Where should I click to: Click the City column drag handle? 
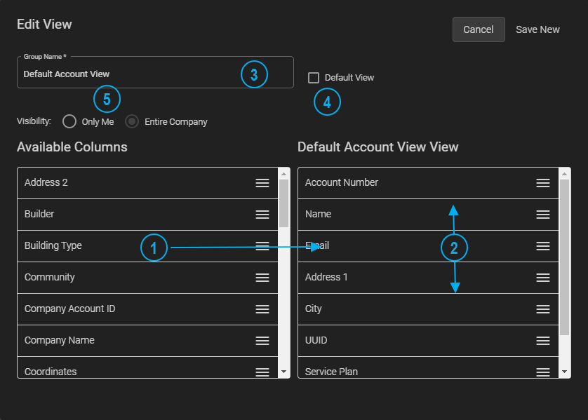(543, 309)
